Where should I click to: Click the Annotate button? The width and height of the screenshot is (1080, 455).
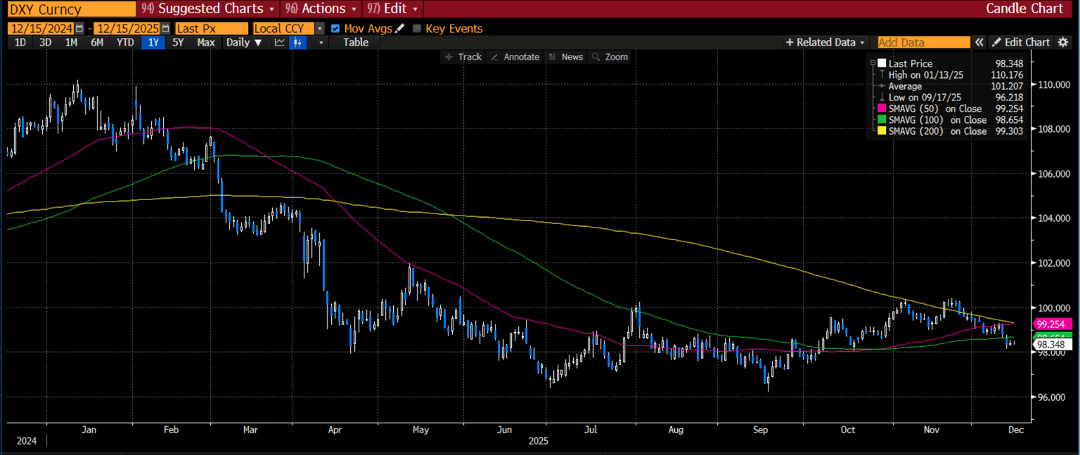click(x=515, y=57)
